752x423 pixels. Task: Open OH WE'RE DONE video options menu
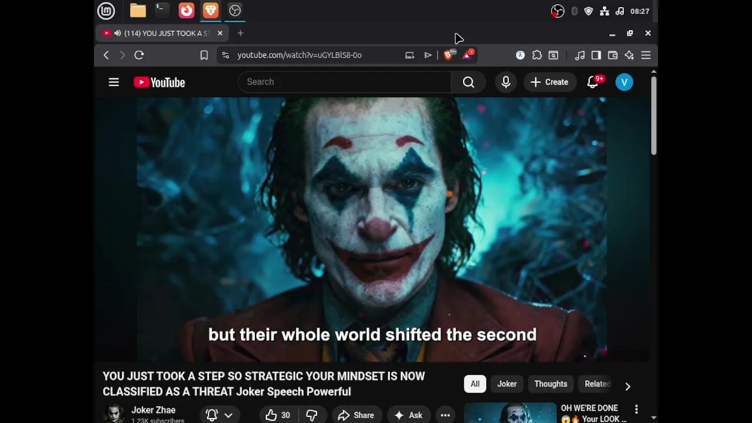pyautogui.click(x=636, y=409)
